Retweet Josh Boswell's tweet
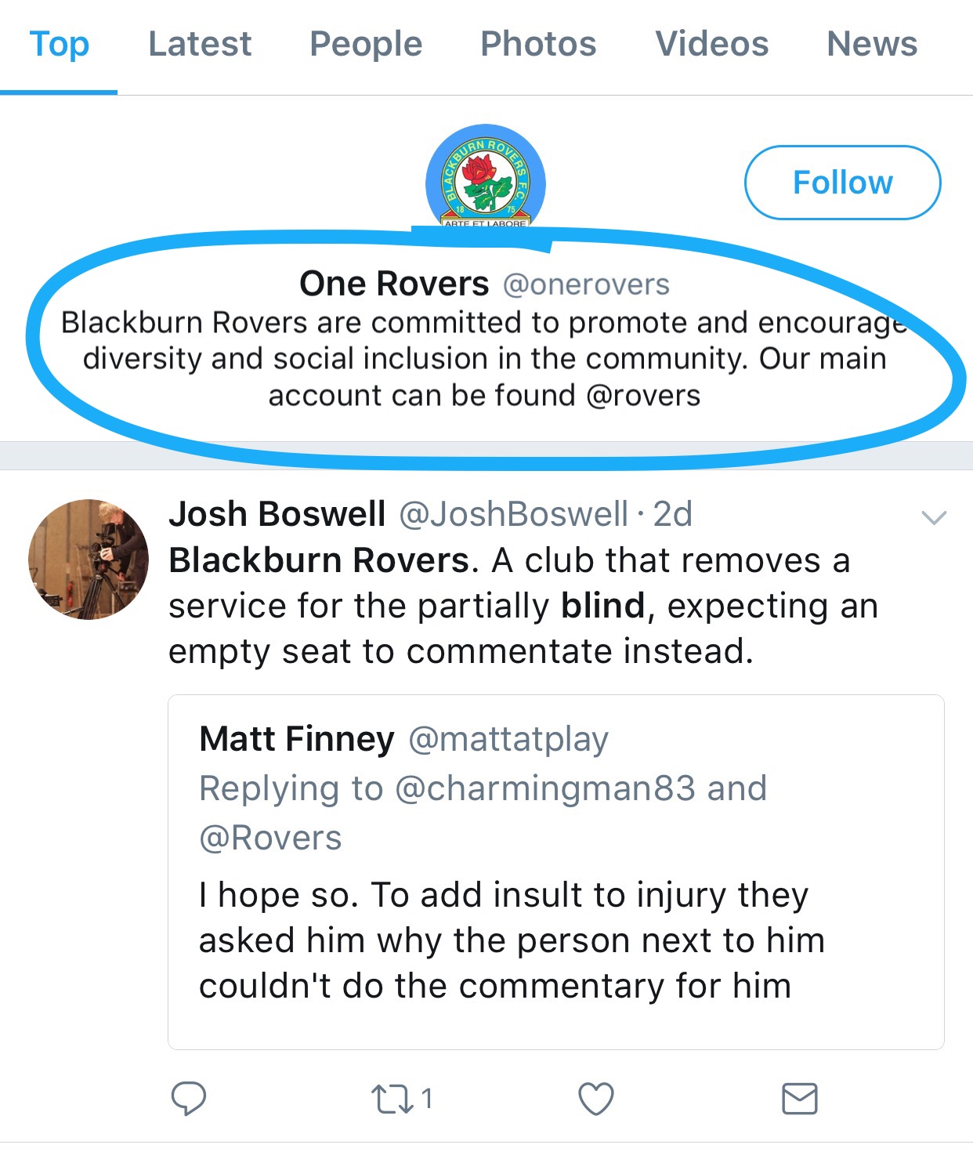 coord(392,1098)
